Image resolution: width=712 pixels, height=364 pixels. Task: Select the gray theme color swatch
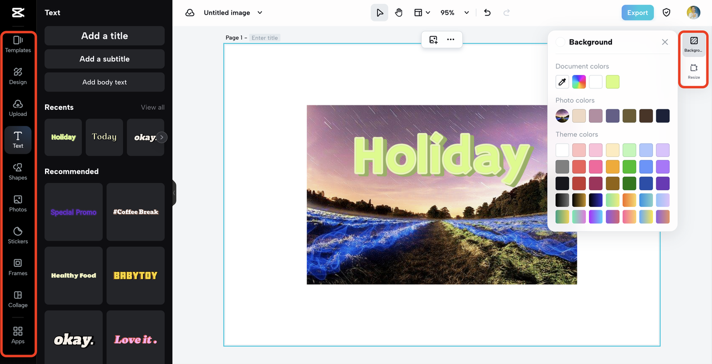562,166
